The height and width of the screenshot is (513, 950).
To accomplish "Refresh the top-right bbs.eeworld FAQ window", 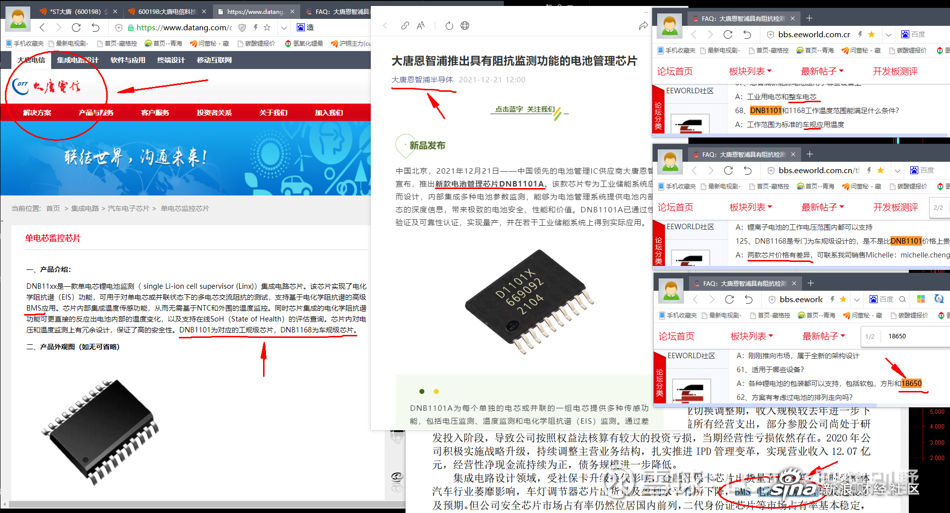I will tap(728, 34).
